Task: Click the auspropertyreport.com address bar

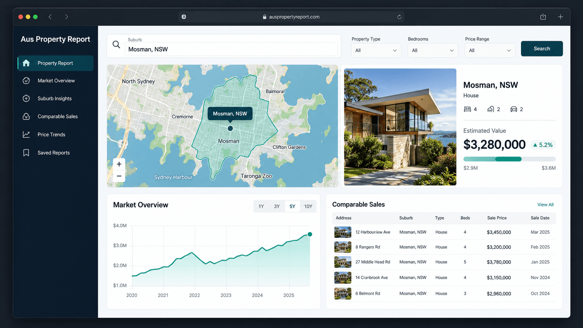Action: point(291,17)
